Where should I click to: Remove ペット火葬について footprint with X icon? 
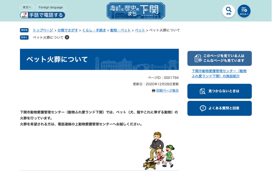click(67, 37)
